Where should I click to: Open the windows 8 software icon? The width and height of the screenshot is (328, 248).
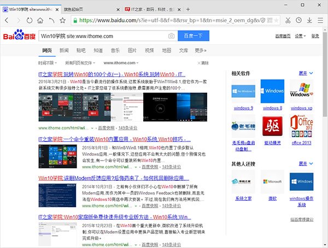tap(272, 91)
